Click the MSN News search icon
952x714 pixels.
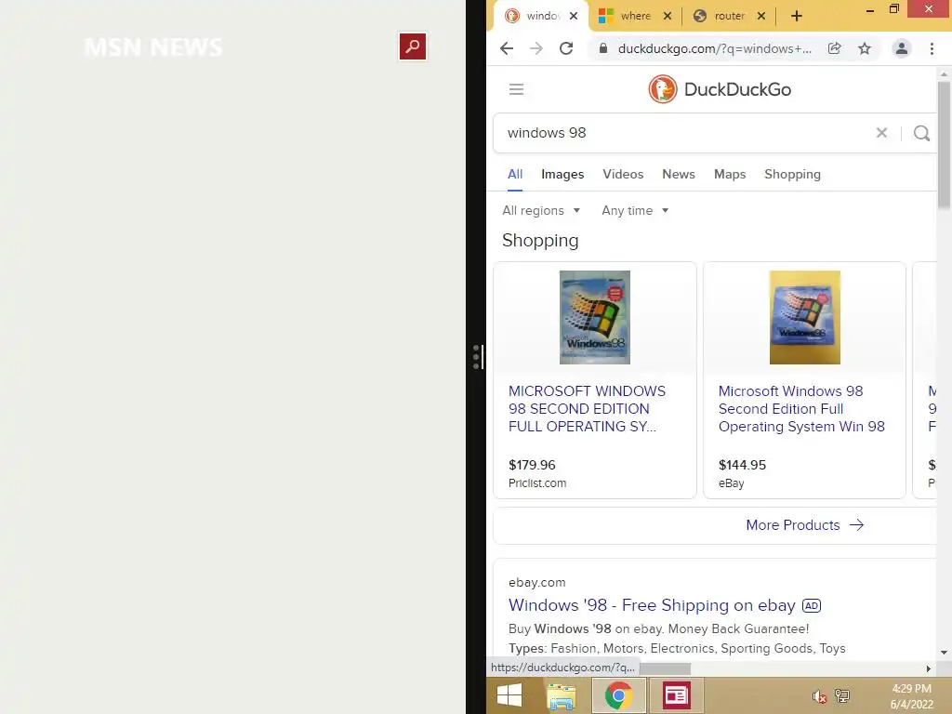(x=412, y=46)
